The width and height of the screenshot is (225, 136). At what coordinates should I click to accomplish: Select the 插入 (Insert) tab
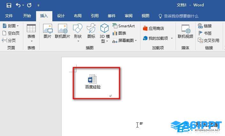pyautogui.click(x=44, y=16)
